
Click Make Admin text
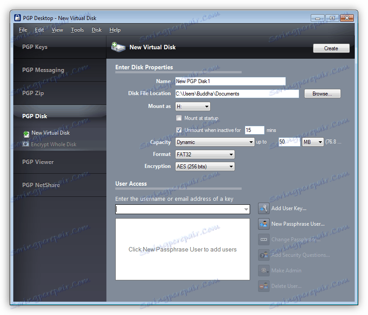tap(286, 271)
